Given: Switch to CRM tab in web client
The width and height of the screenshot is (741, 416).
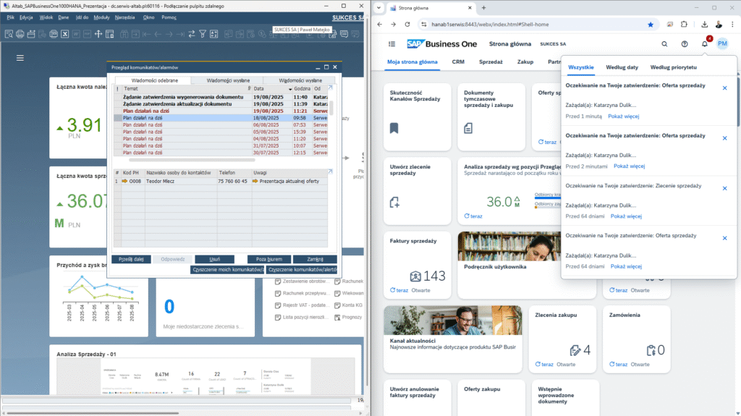Looking at the screenshot, I should [458, 62].
